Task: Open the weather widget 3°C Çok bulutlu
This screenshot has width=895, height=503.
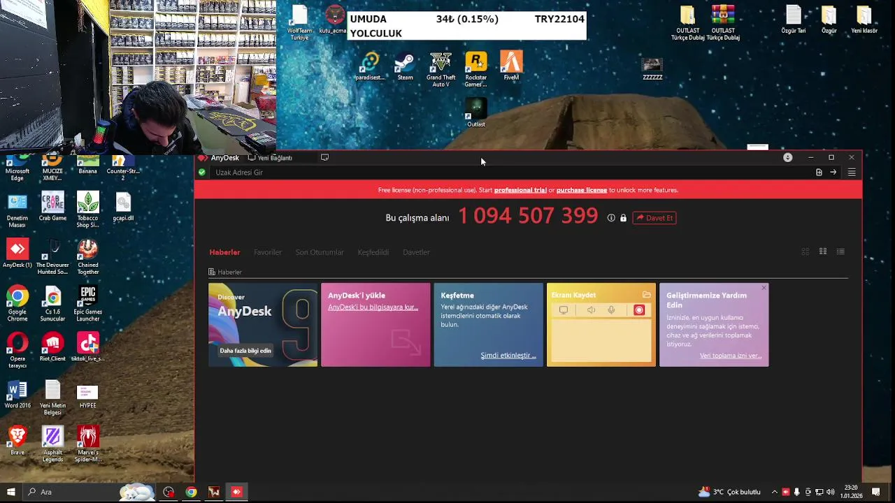Action: click(729, 492)
